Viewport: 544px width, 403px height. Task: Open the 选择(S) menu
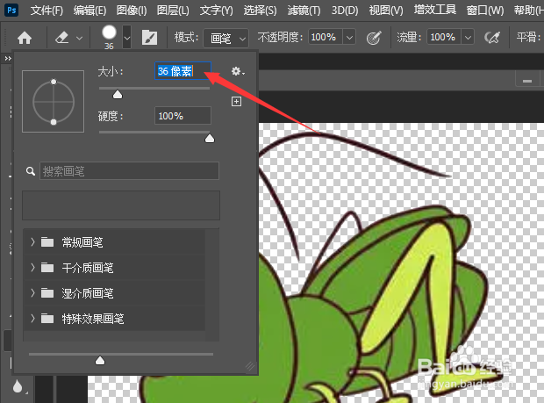pos(260,11)
